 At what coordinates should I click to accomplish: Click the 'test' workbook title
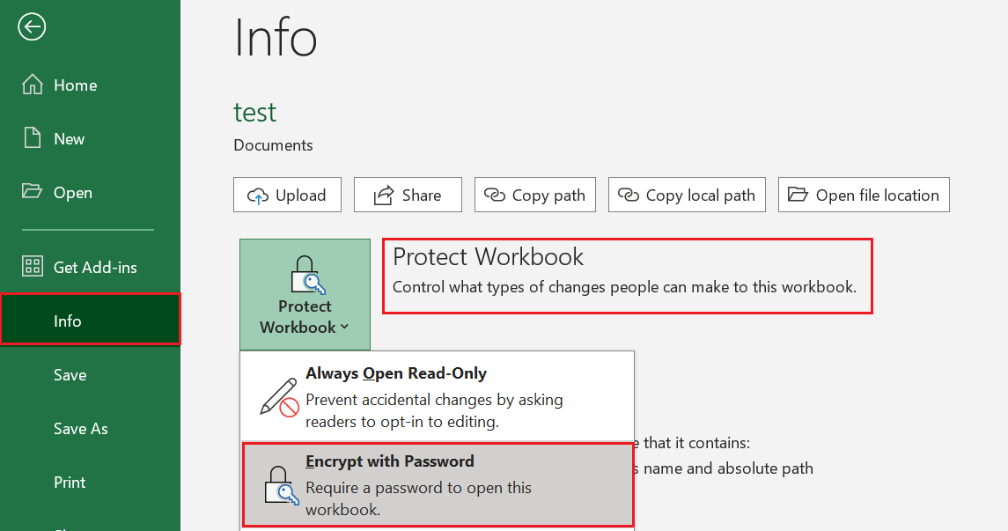(254, 113)
